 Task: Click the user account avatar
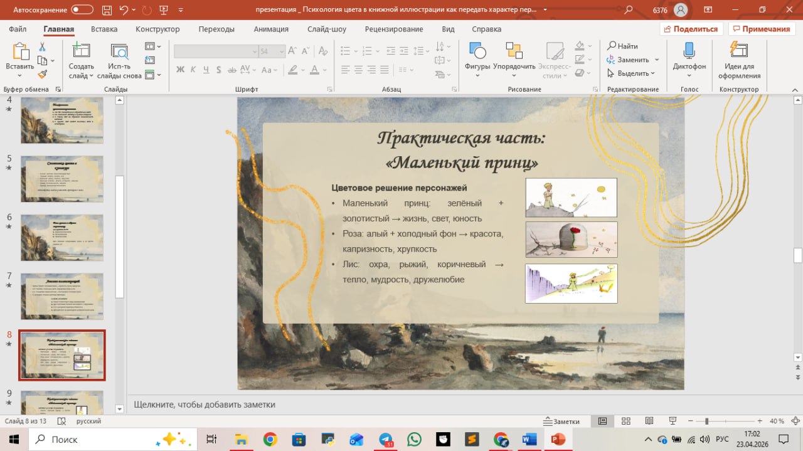pyautogui.click(x=681, y=9)
